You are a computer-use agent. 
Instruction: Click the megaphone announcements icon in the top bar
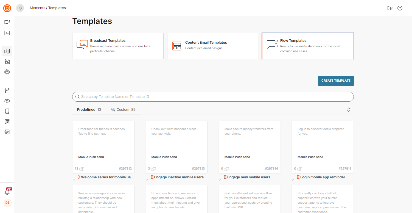390,8
